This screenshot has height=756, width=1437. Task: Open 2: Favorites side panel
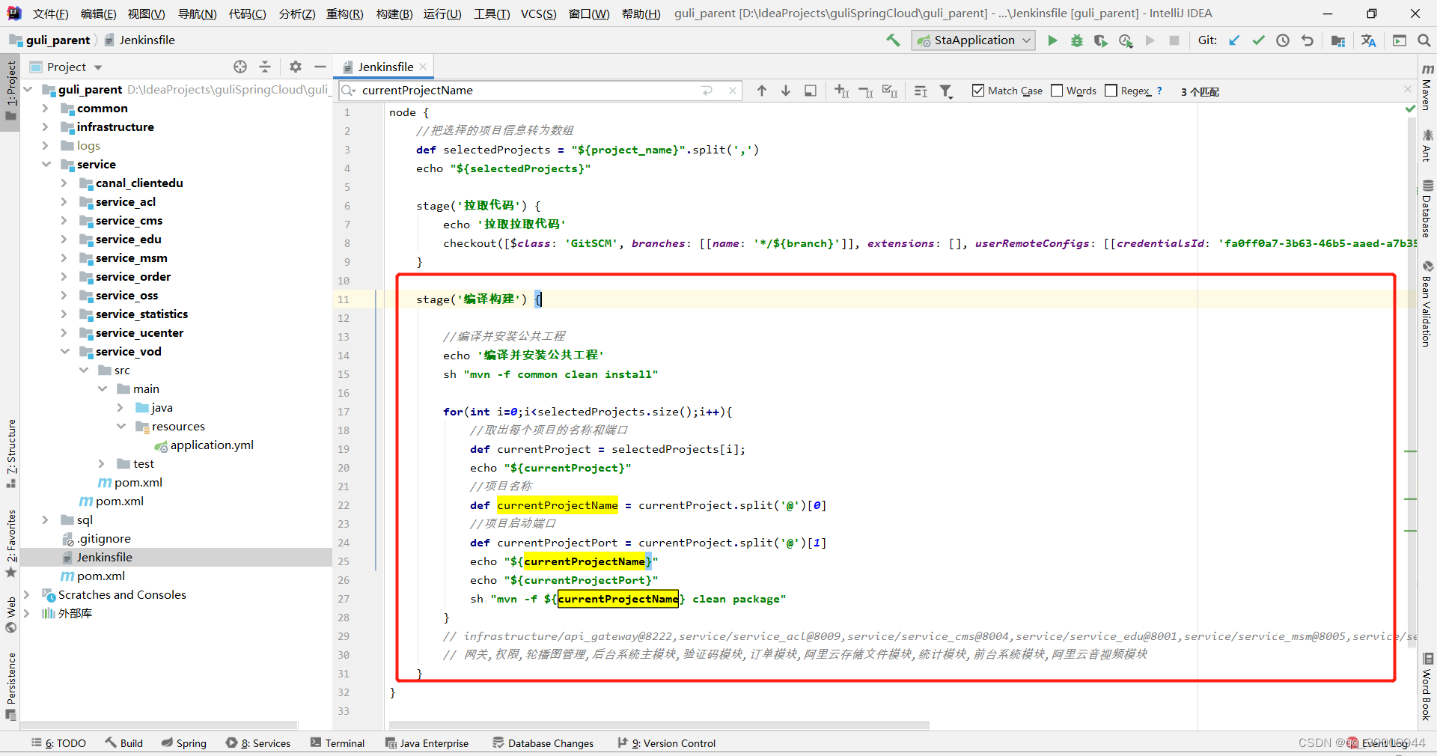click(10, 543)
